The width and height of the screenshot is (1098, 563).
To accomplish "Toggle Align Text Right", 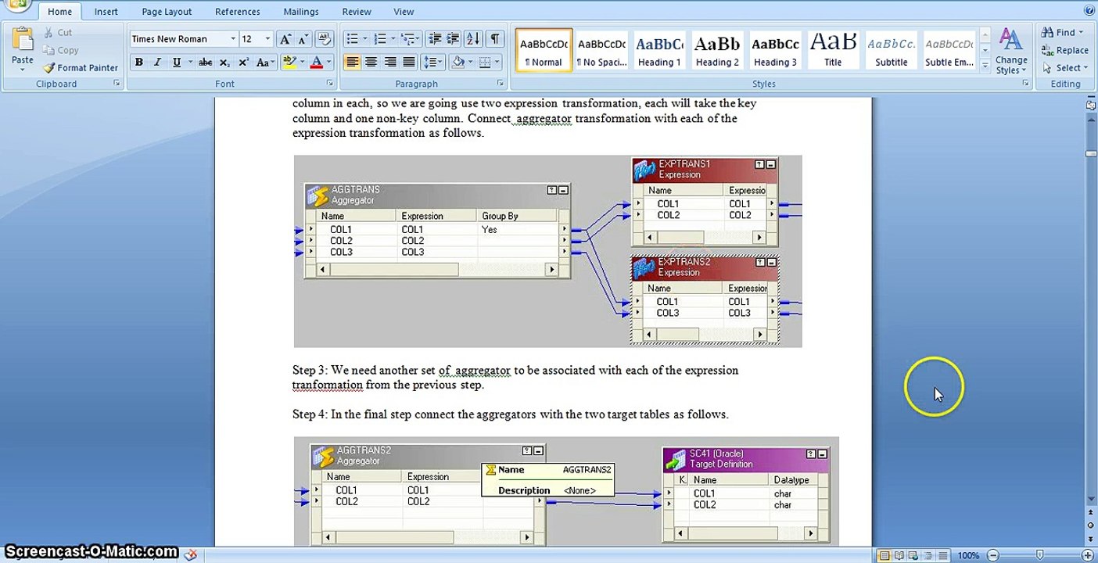I will (x=389, y=63).
